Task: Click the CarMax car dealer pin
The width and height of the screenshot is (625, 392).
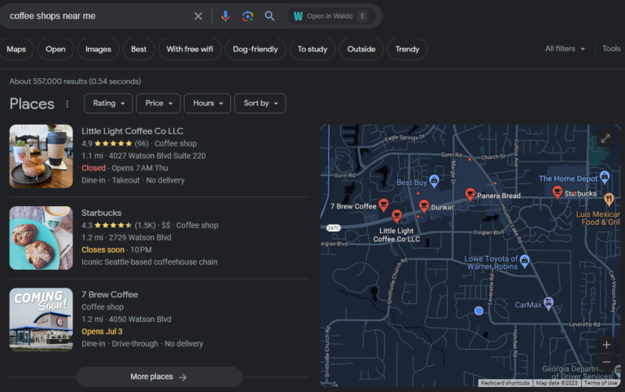Action: pos(549,303)
